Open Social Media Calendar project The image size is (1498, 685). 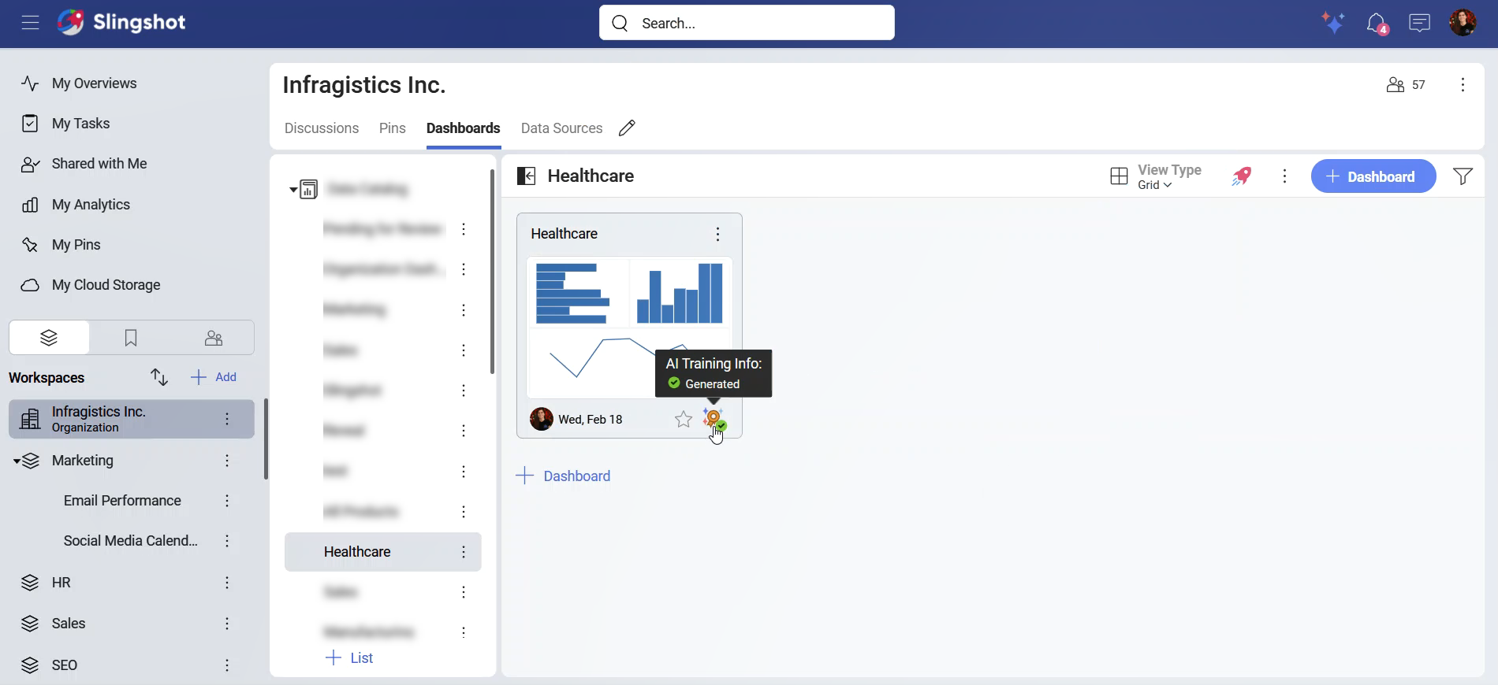pyautogui.click(x=130, y=541)
